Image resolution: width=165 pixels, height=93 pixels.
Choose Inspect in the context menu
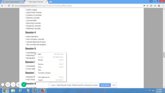coord(51,80)
